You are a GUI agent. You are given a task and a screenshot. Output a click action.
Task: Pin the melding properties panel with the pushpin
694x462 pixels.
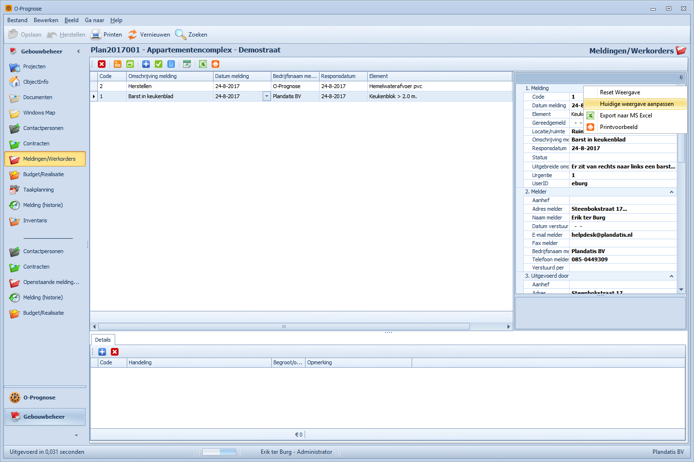coord(681,77)
